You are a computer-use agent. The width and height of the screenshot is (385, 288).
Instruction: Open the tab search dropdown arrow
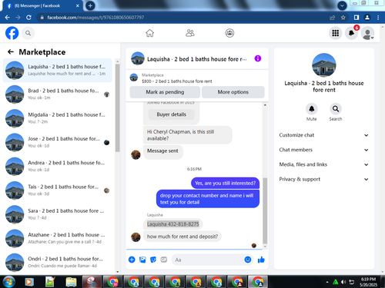(x=342, y=5)
